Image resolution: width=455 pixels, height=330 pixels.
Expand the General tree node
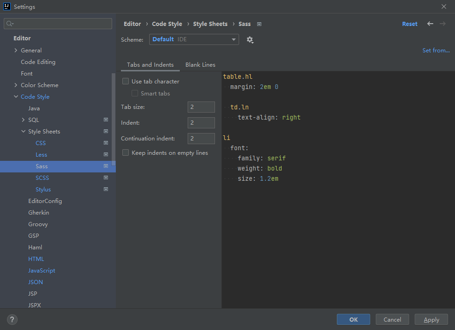click(16, 50)
